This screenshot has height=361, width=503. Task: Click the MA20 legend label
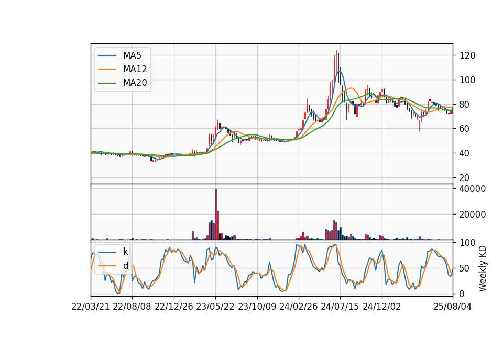[x=135, y=83]
